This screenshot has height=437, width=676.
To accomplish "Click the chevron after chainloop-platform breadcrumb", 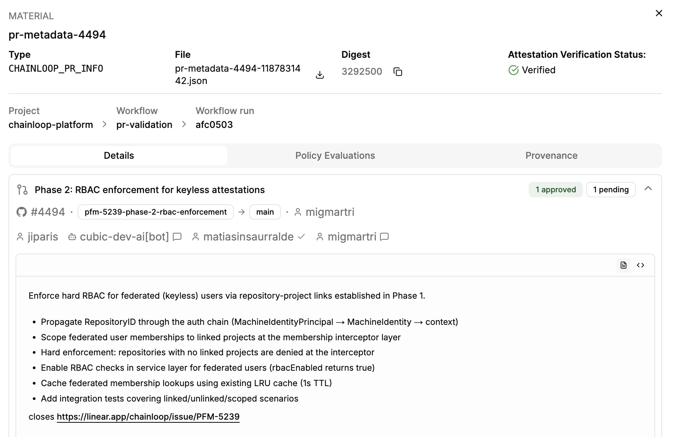I will point(104,124).
